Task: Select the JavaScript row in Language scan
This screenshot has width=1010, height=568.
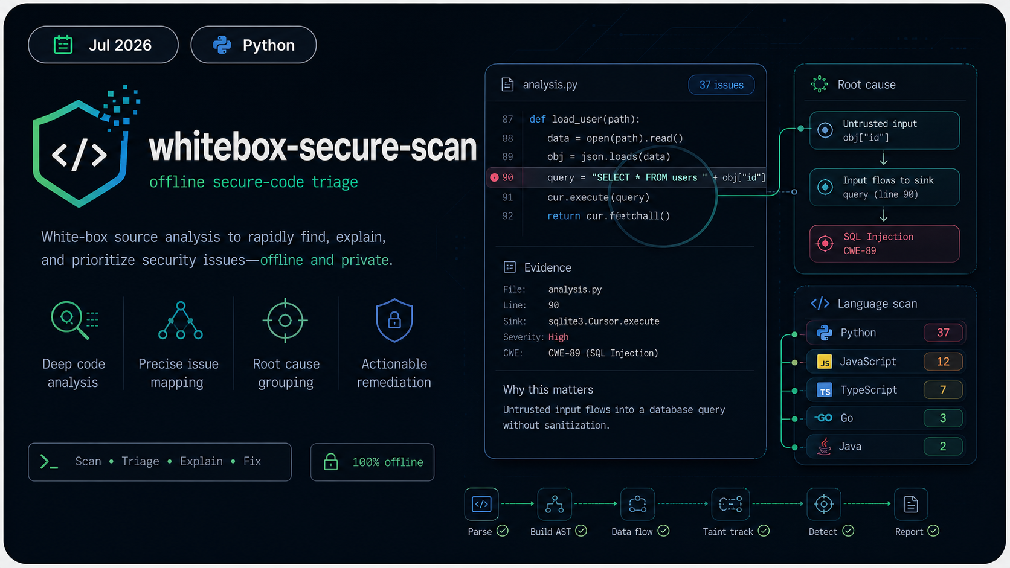Action: tap(886, 362)
